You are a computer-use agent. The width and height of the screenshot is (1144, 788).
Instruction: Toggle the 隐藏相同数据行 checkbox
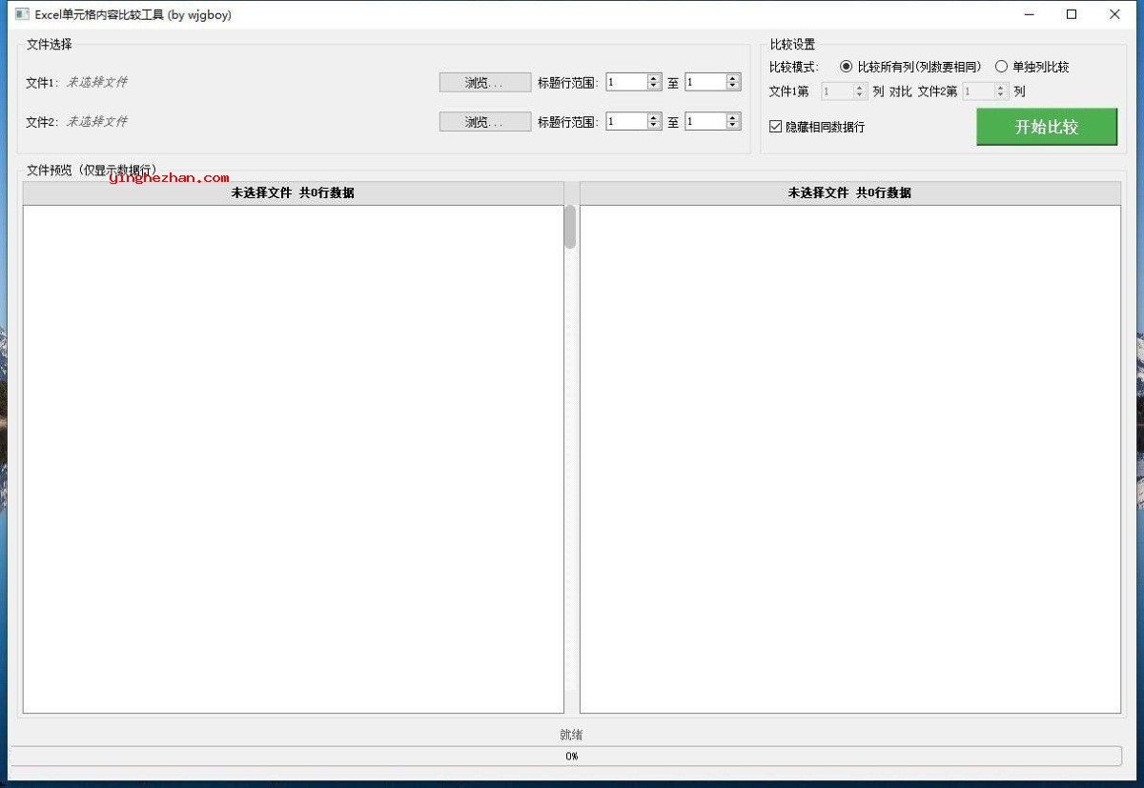776,126
